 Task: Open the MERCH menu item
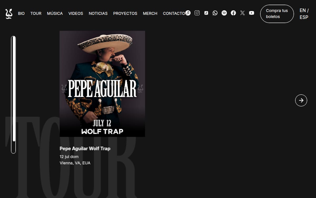tap(150, 13)
